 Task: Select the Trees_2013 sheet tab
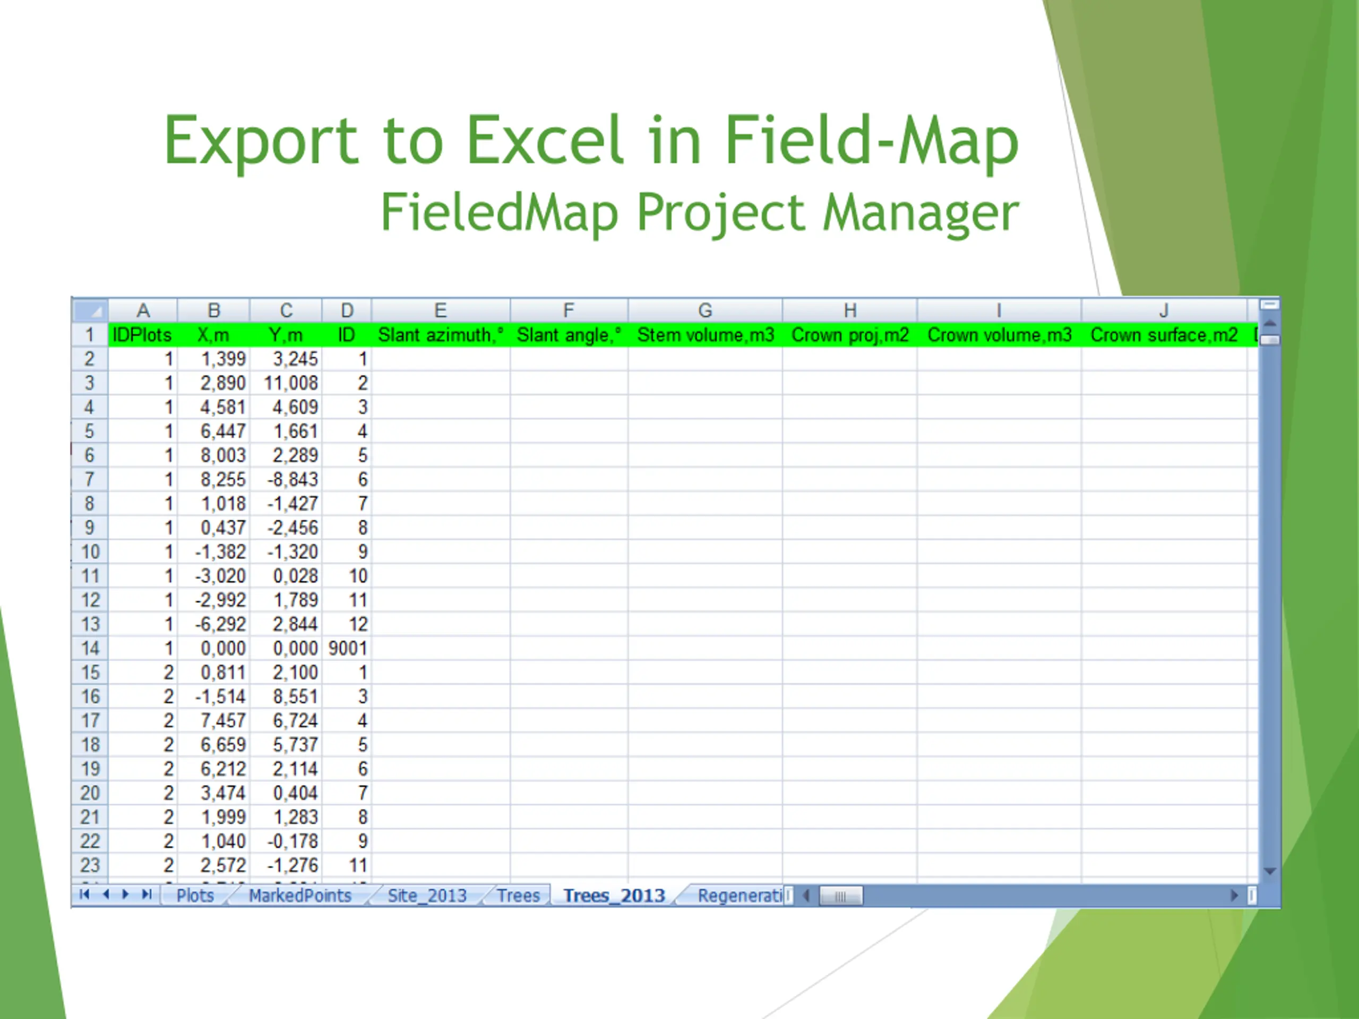click(614, 895)
